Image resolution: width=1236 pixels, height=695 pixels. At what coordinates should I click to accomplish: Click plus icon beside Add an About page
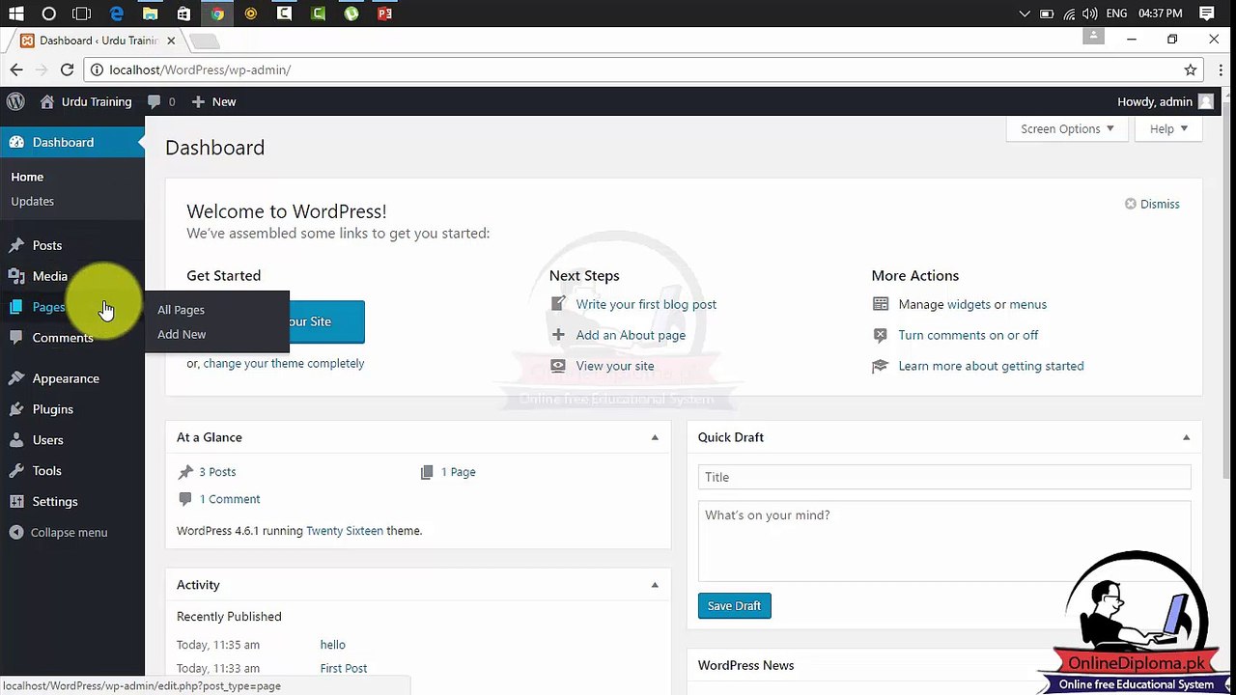[558, 335]
